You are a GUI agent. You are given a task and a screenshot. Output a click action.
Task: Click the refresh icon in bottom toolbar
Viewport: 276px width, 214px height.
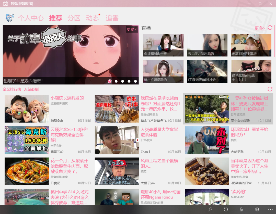[x=226, y=209]
